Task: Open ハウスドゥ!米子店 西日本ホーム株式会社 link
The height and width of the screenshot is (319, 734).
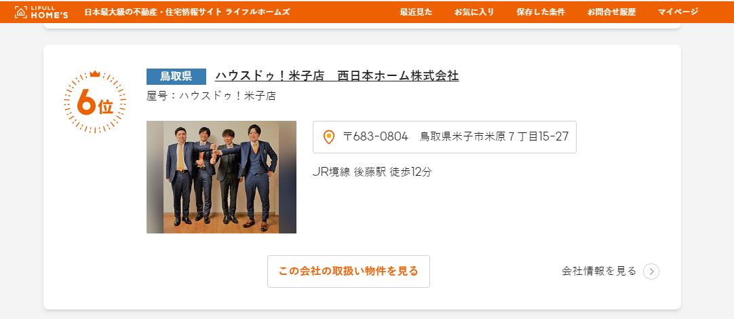Action: (x=337, y=76)
